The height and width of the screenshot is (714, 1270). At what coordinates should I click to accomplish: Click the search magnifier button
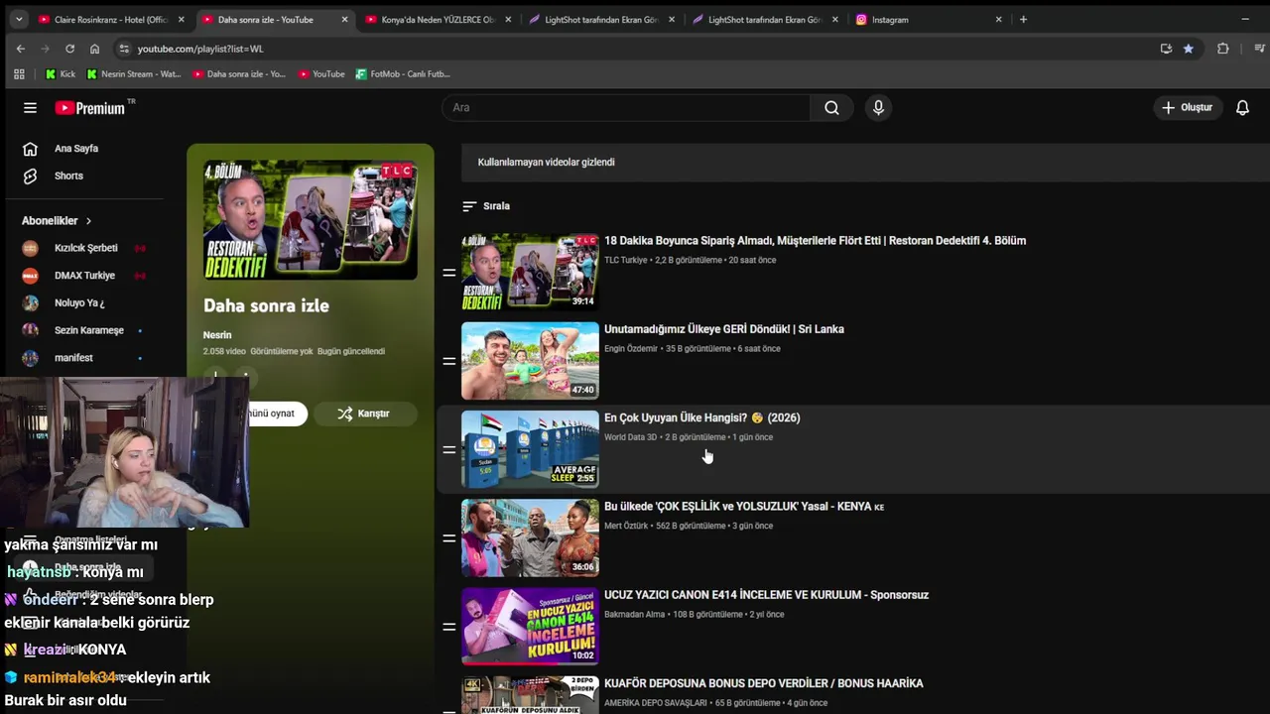(831, 108)
